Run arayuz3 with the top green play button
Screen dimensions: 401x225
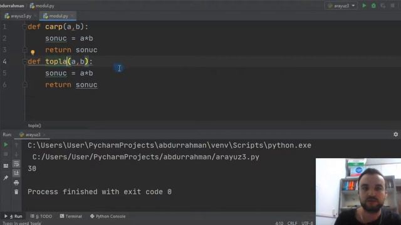(x=364, y=6)
